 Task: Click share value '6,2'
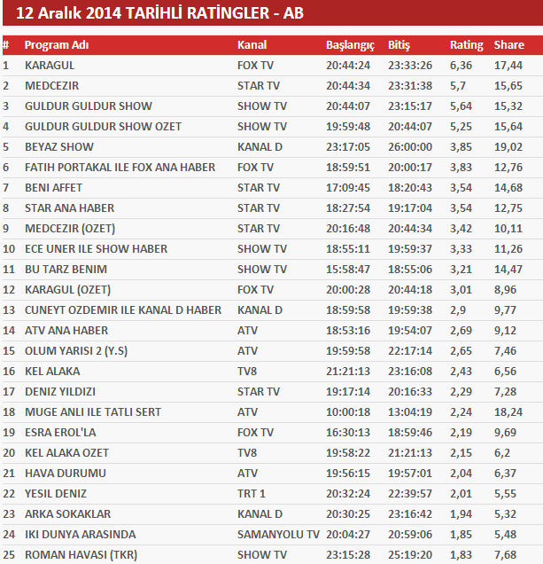[x=502, y=453]
